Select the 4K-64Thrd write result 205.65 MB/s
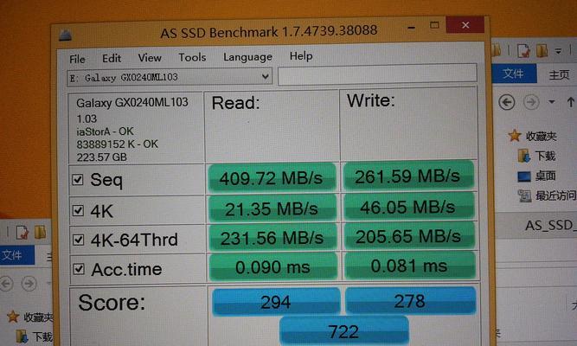 [409, 236]
